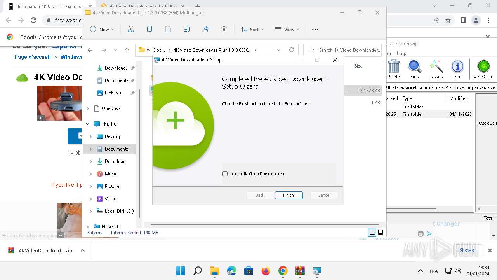Switch Explorer to details view

point(372,233)
